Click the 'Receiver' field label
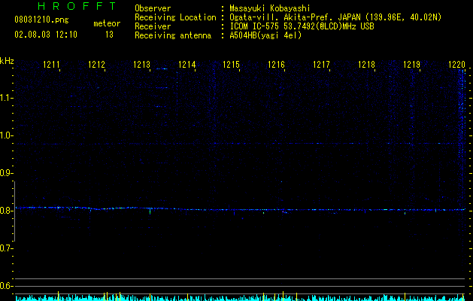This screenshot has height=301, width=473. tap(153, 26)
